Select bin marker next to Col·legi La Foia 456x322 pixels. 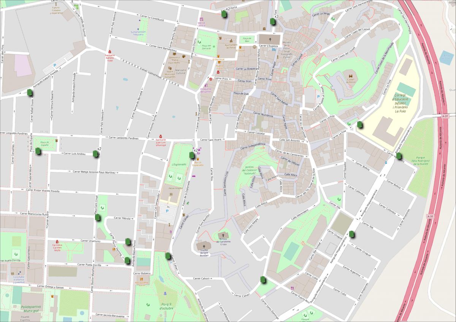360,124
